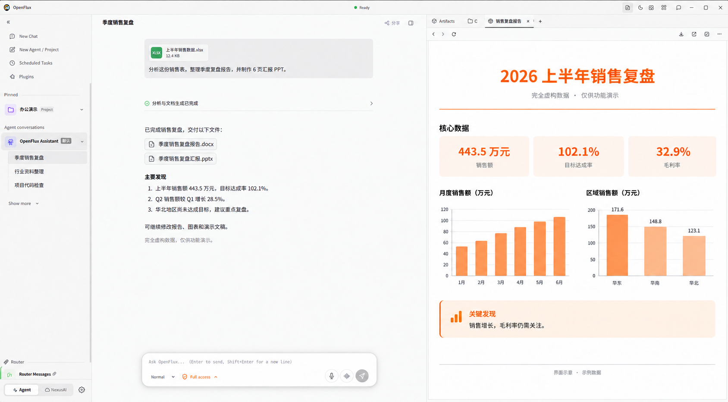Image resolution: width=728 pixels, height=402 pixels.
Task: Click the 华东 bar labeled 171.6
Action: pyautogui.click(x=617, y=245)
